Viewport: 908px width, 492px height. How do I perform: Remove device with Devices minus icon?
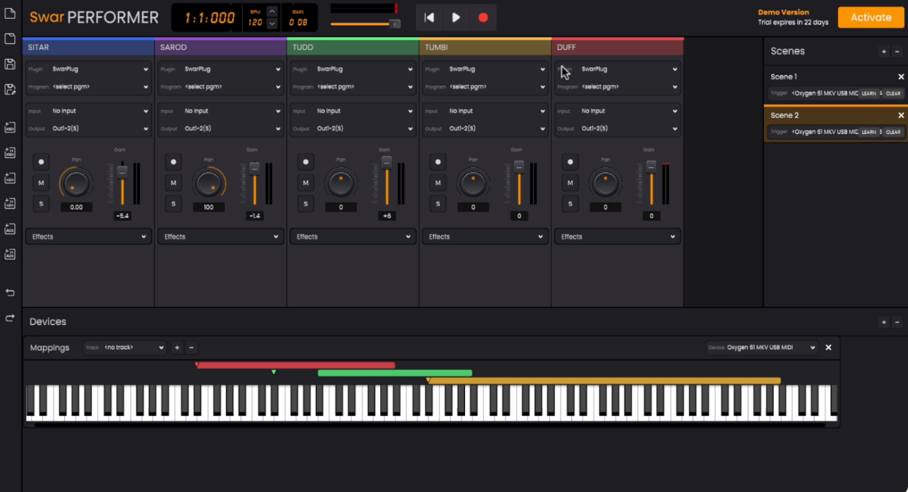tap(897, 322)
